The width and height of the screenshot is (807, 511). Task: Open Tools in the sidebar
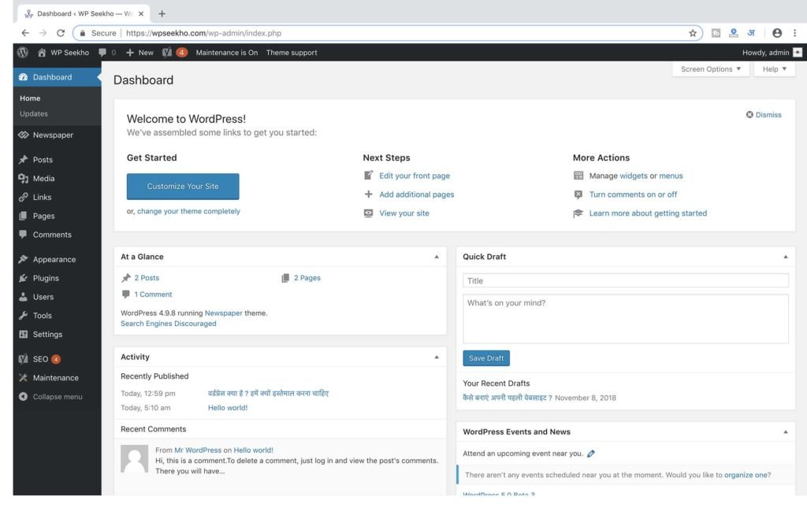tap(57, 316)
